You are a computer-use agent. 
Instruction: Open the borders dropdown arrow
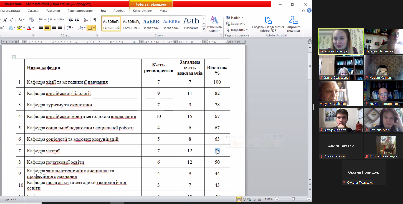tap(94, 28)
